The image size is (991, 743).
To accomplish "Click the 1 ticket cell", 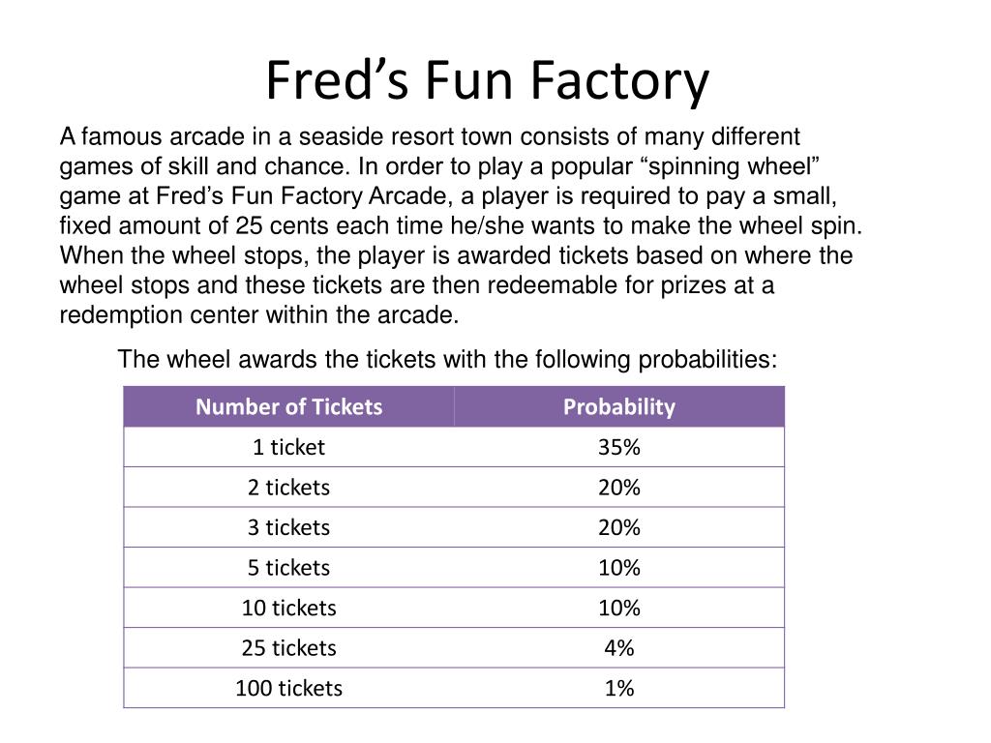I will [288, 447].
